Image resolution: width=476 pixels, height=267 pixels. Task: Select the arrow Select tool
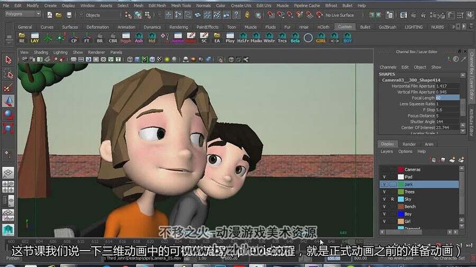8,60
